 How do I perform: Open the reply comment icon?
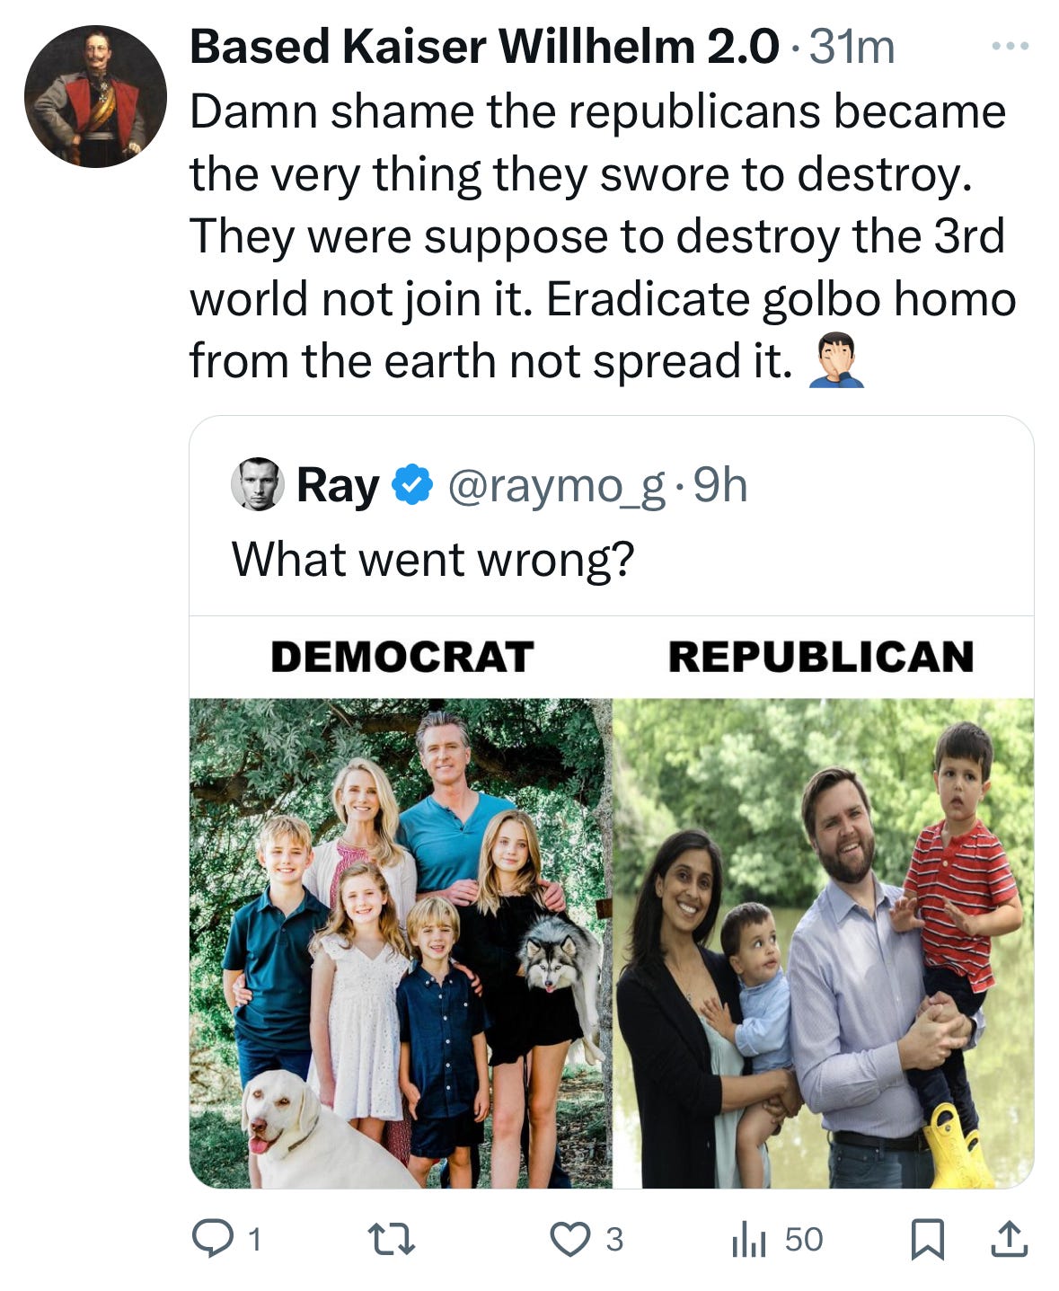click(x=213, y=1239)
